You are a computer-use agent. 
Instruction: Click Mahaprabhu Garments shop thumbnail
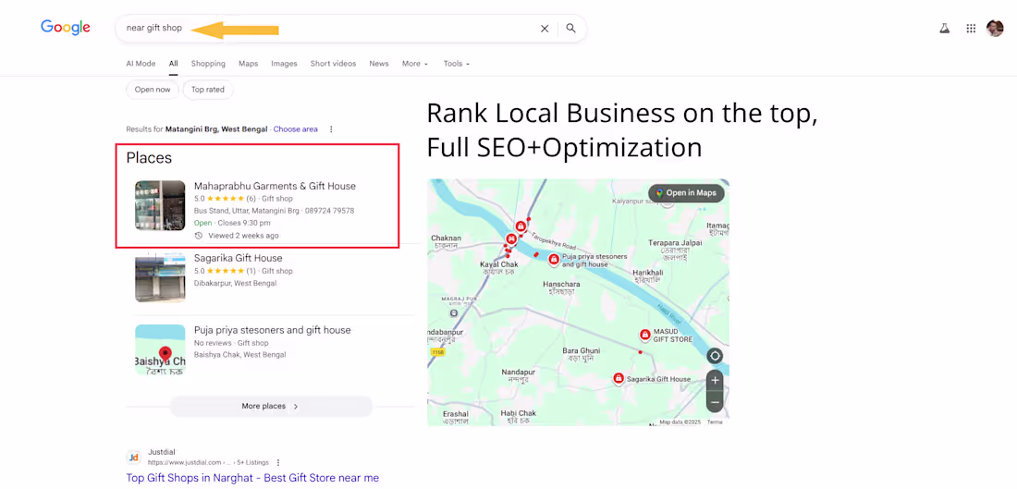[x=160, y=205]
